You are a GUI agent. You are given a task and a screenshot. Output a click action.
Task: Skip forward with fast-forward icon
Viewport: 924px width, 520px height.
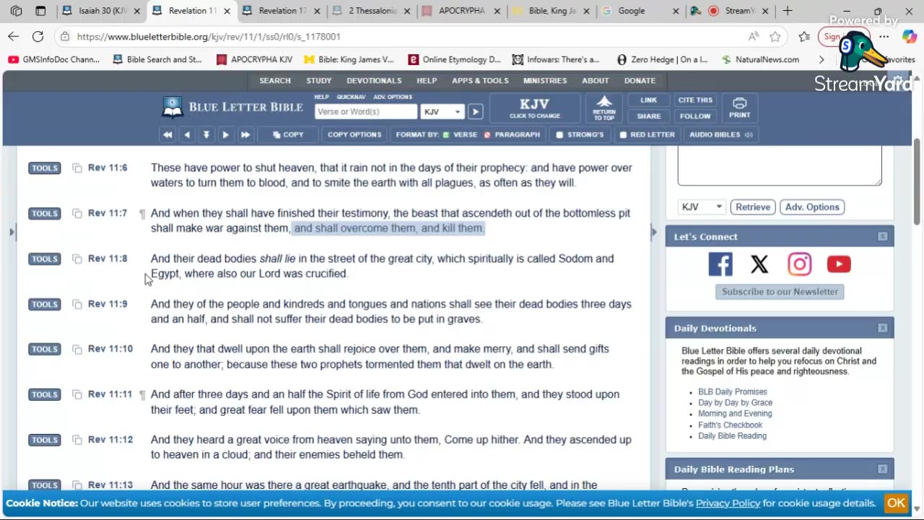[x=245, y=134]
